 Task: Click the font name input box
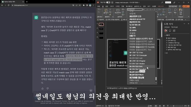(135, 10)
